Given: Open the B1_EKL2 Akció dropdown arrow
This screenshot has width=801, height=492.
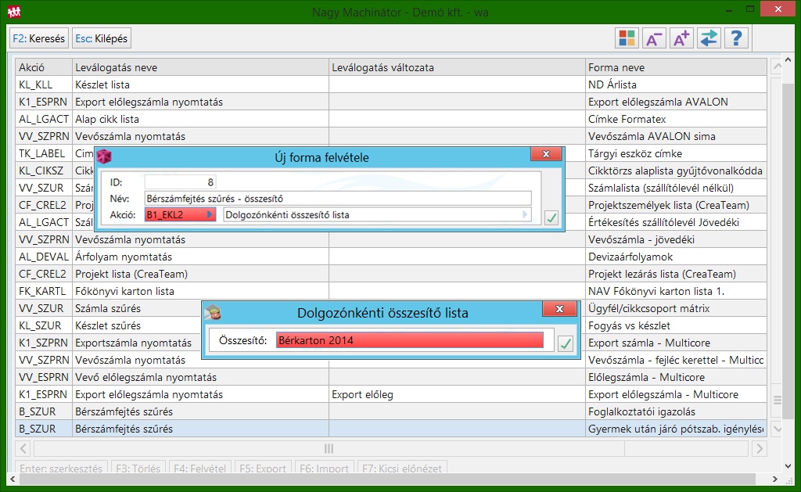Looking at the screenshot, I should (x=210, y=215).
